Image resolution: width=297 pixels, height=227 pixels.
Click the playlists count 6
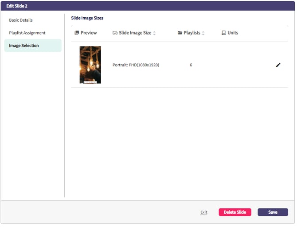(192, 65)
